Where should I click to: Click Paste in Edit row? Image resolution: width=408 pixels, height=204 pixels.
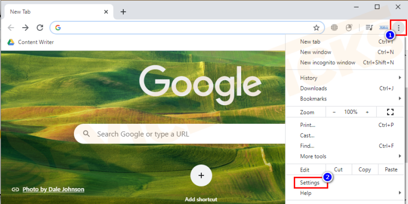click(x=391, y=169)
